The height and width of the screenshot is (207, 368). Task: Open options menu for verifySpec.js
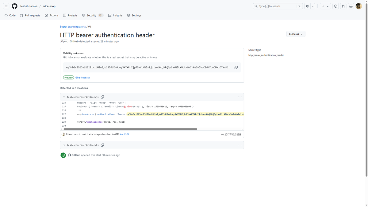click(240, 97)
